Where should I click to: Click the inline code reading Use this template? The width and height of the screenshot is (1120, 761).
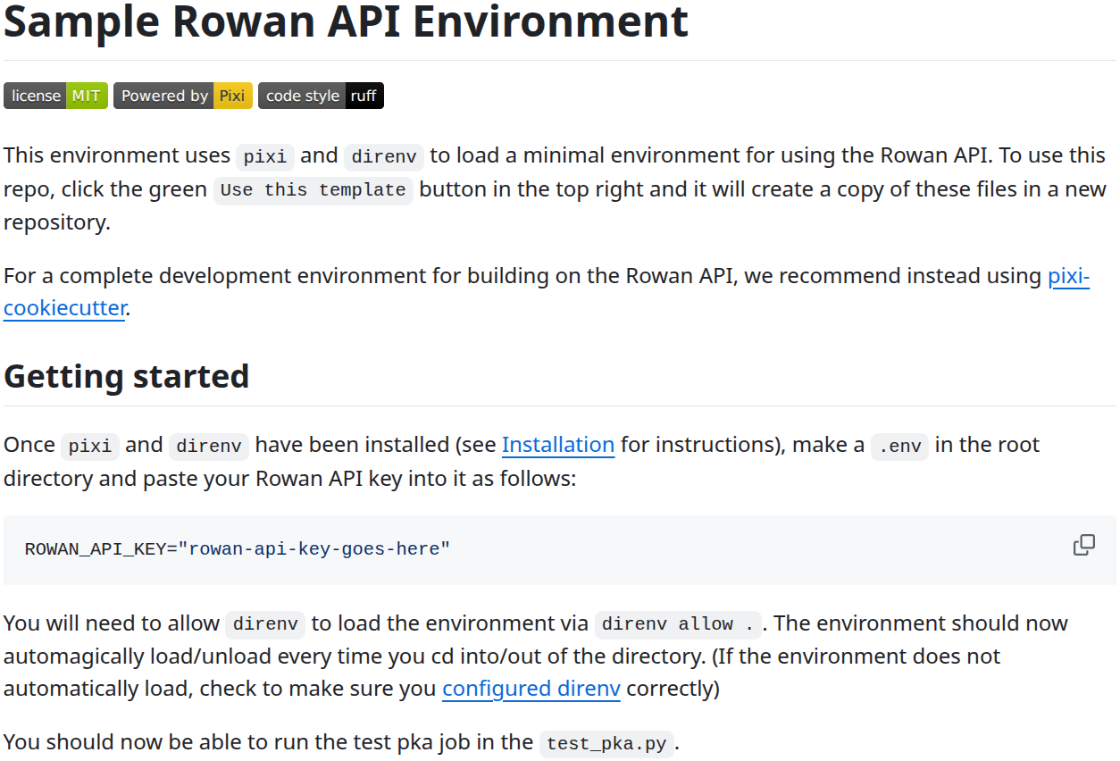coord(312,189)
